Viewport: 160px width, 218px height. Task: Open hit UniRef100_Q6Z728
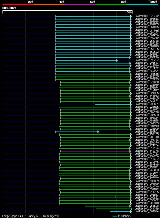(x=146, y=41)
